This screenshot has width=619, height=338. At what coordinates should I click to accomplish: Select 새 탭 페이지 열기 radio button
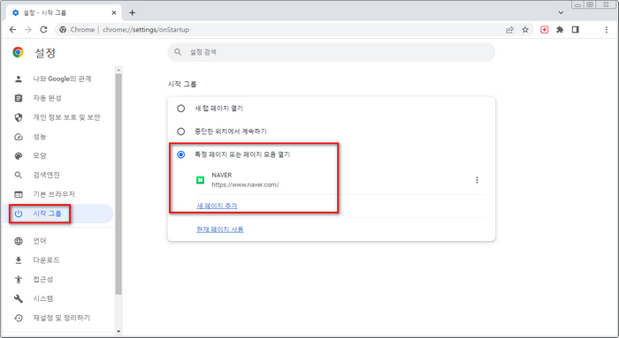click(180, 109)
